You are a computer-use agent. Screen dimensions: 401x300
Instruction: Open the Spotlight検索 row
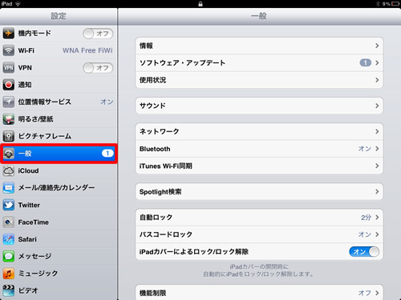click(259, 191)
